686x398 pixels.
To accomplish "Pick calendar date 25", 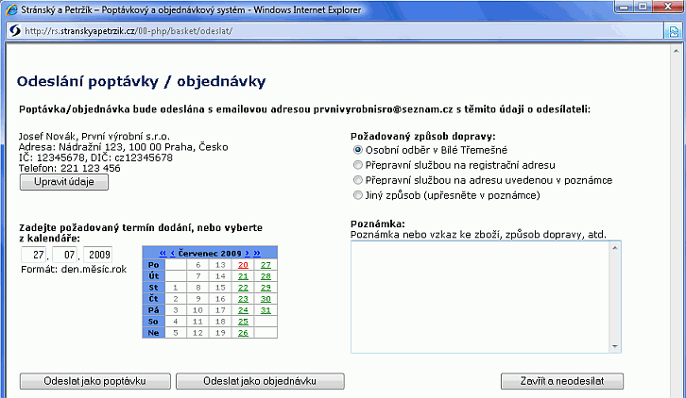I will click(243, 322).
